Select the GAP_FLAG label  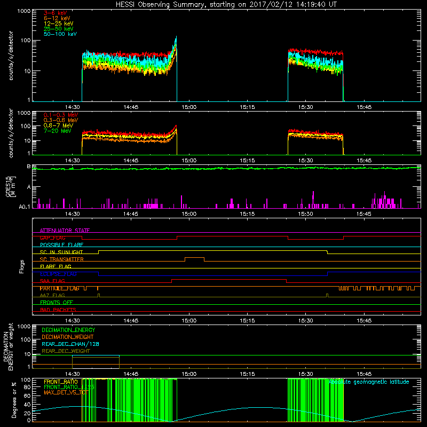[52, 238]
